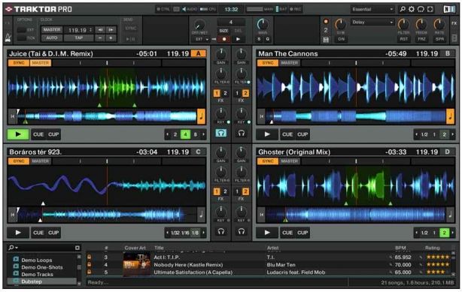This screenshot has height=292, width=462.
Task: Select Demo One-Shots in browser tree
Action: pyautogui.click(x=42, y=267)
